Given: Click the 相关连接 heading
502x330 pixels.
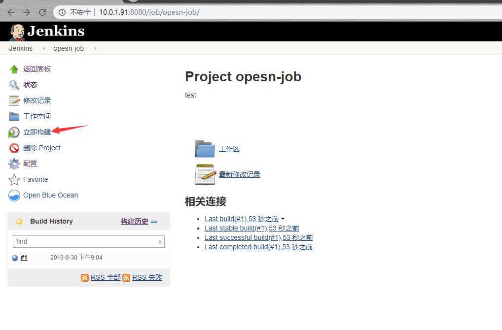Looking at the screenshot, I should point(206,201).
